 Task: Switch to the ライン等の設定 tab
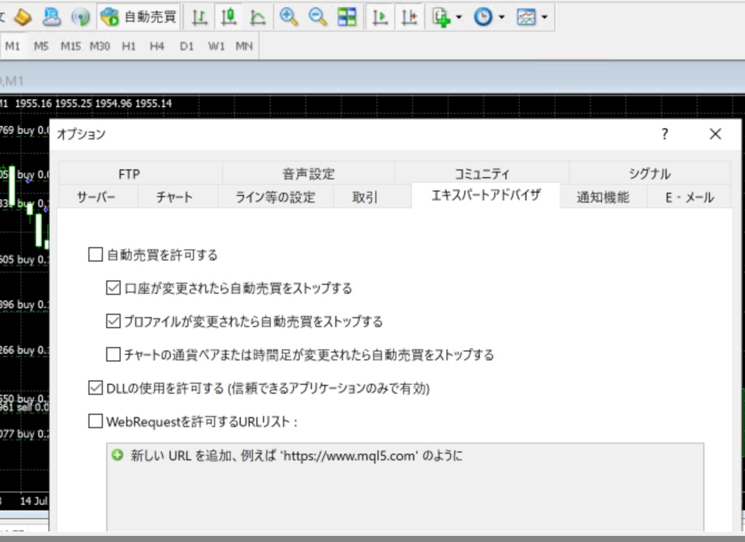(x=275, y=197)
